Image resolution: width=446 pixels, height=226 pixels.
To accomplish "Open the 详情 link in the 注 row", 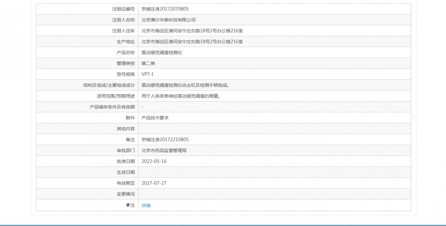I will tap(146, 205).
